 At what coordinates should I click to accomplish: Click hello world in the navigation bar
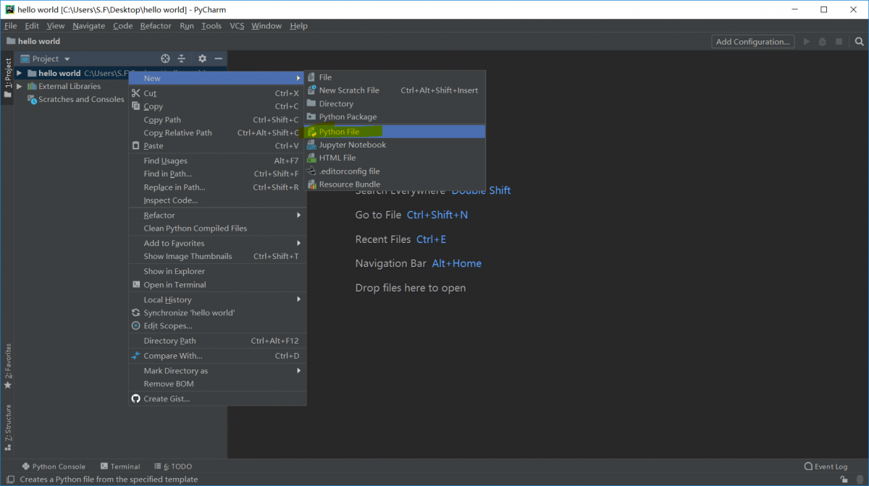tap(33, 41)
